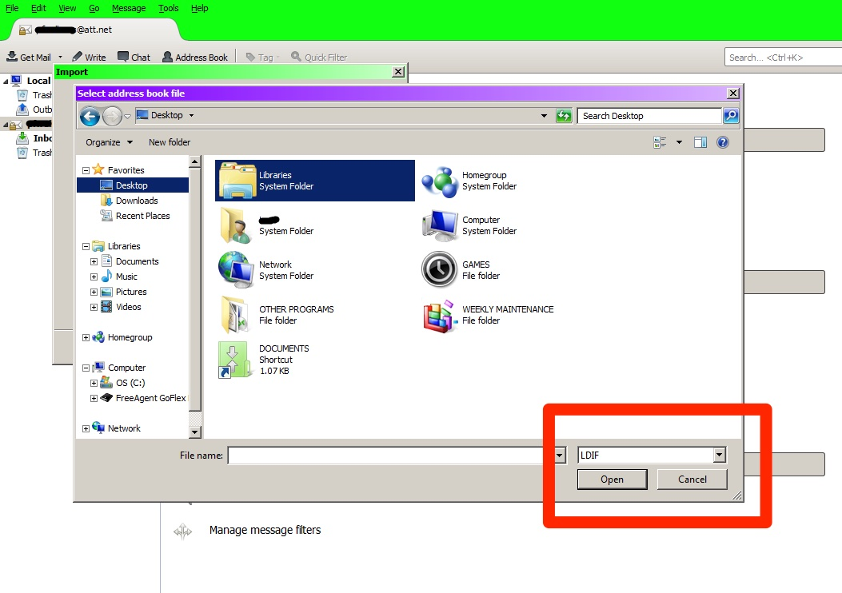Expand the Homegroup tree node

point(86,337)
